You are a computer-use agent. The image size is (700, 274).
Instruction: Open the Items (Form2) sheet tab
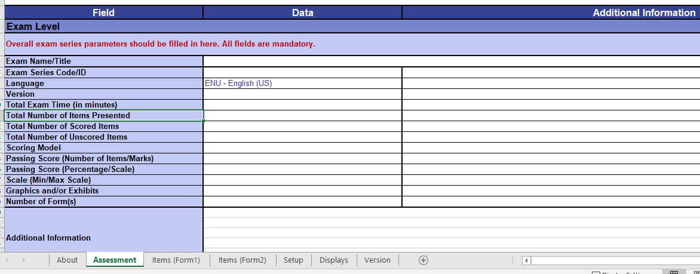[x=242, y=260]
